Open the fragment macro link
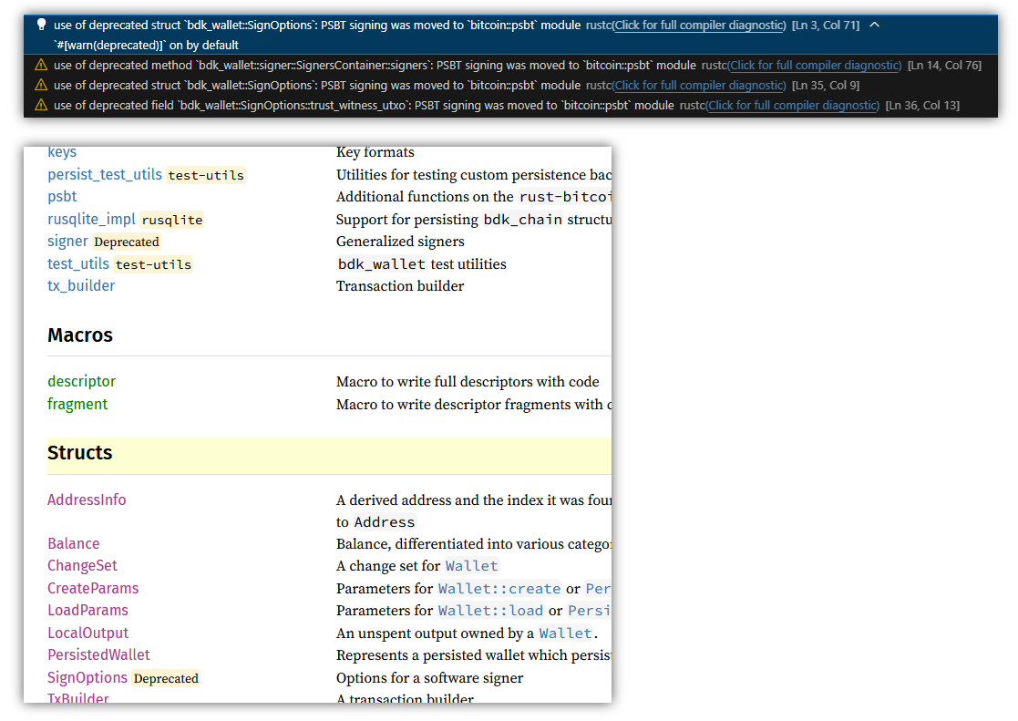 [x=77, y=405]
